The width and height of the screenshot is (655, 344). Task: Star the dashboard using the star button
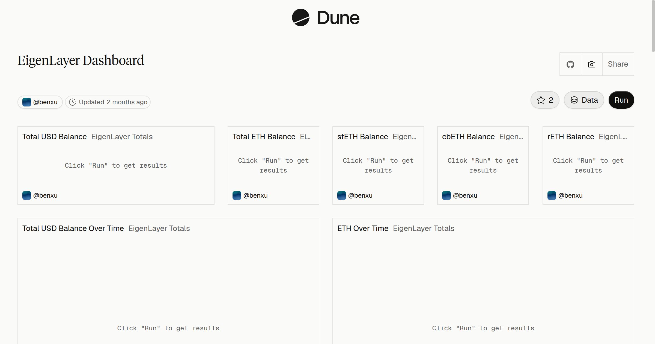[545, 100]
